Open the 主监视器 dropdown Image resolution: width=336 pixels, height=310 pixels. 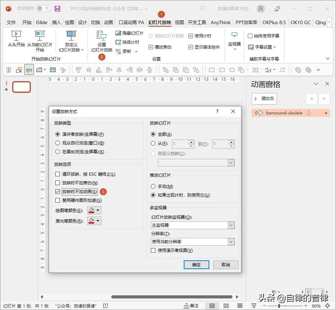231,225
